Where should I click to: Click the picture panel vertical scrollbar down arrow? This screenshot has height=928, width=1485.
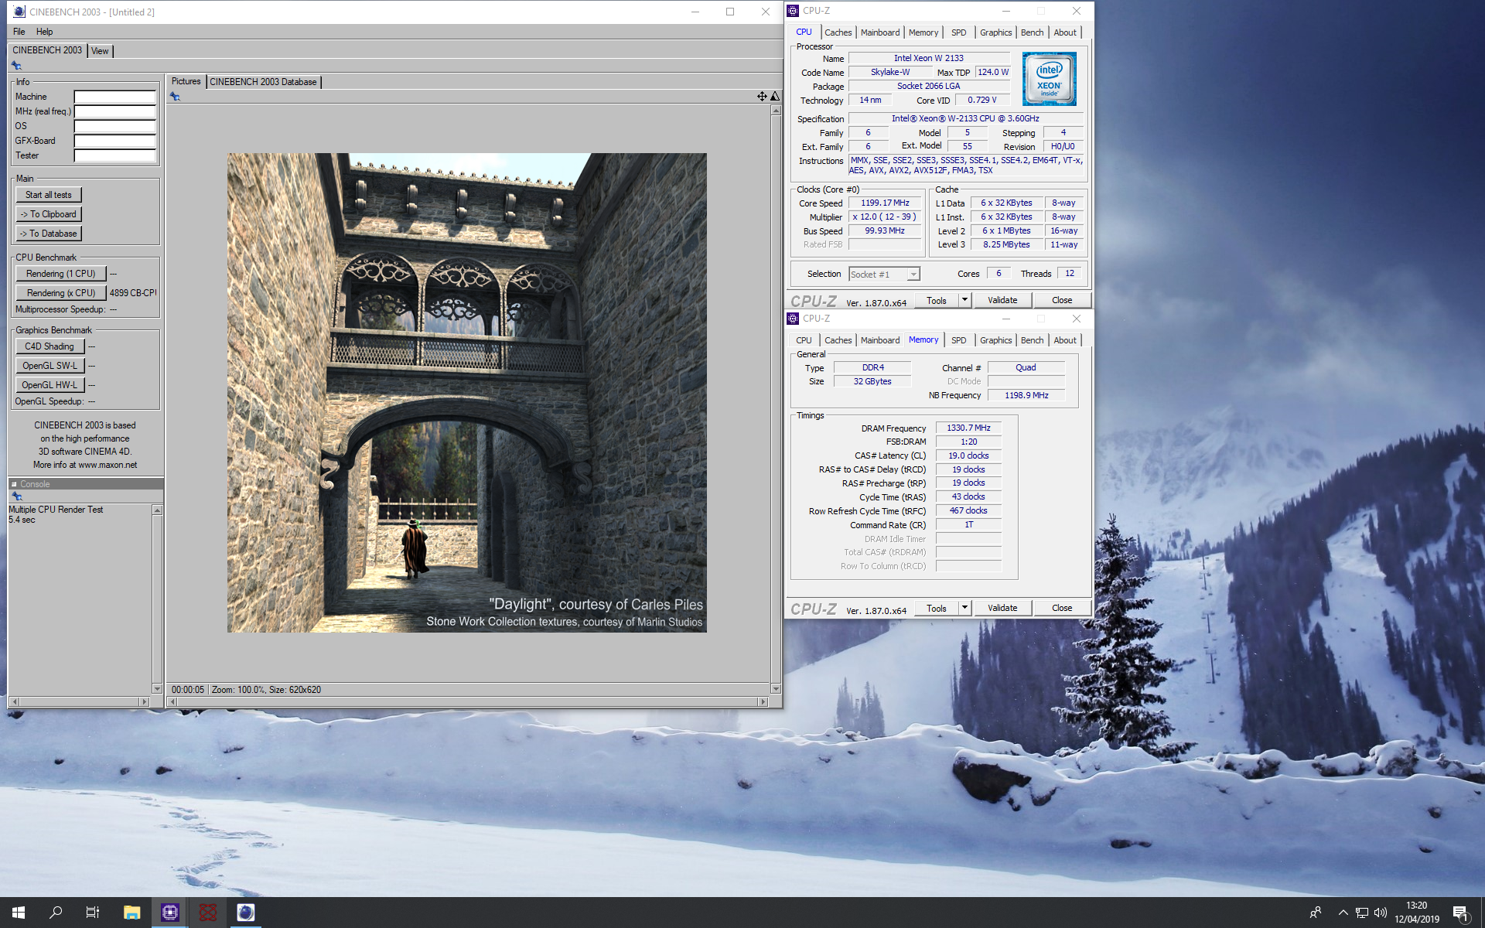pyautogui.click(x=776, y=689)
